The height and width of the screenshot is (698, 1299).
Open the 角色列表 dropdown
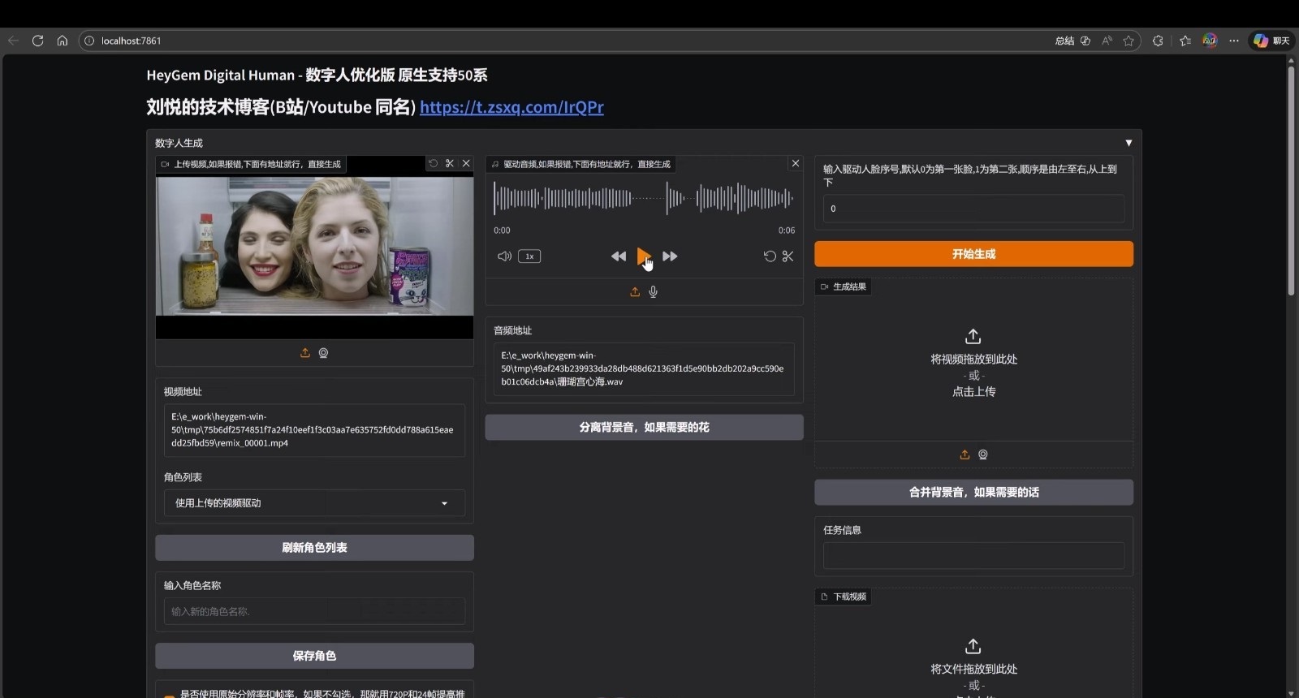(x=314, y=503)
